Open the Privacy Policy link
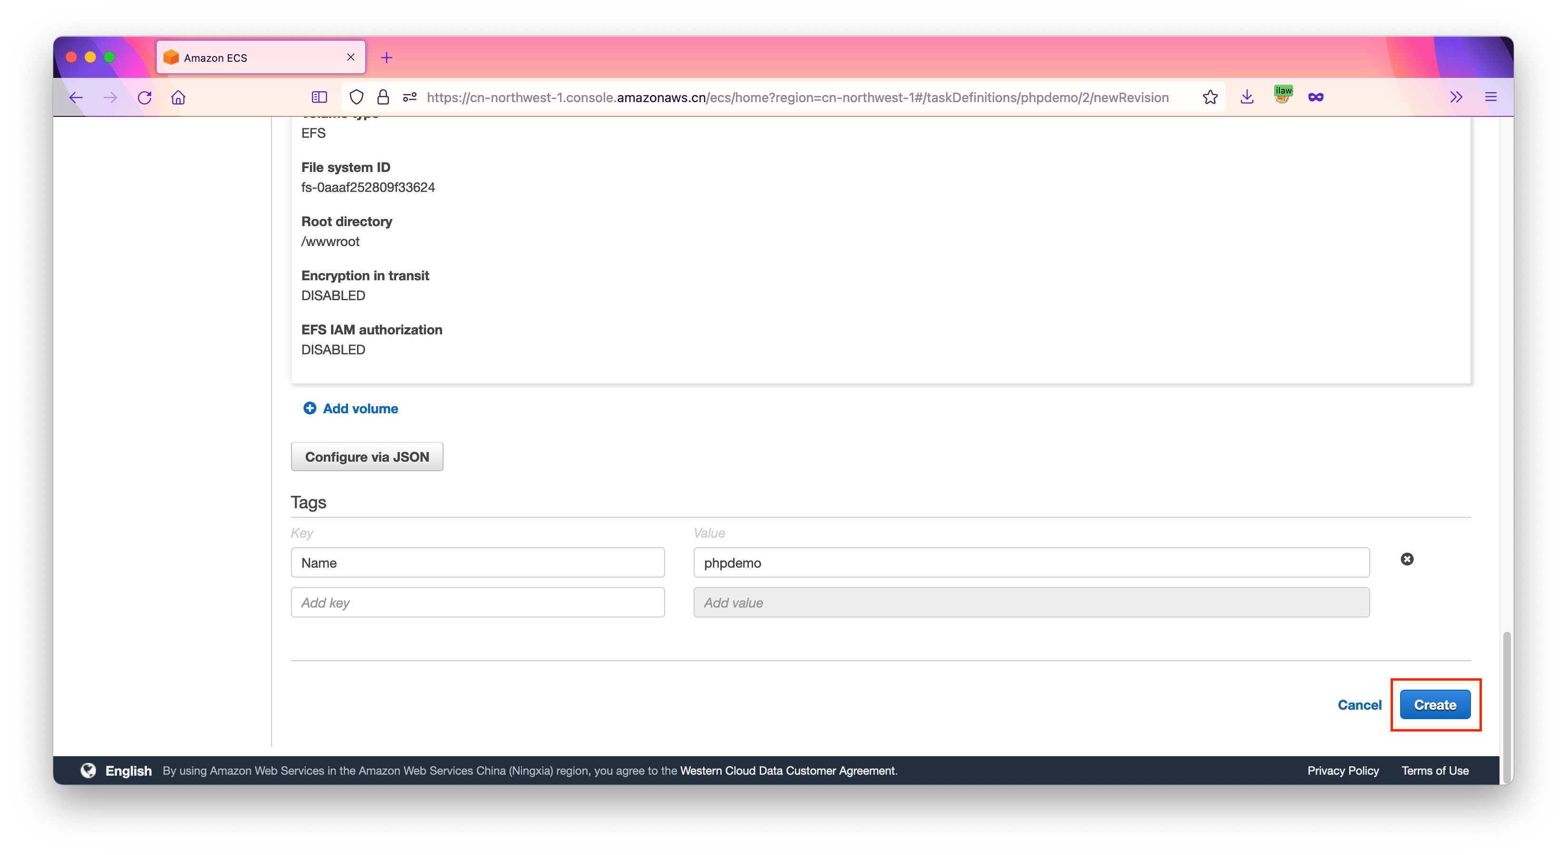This screenshot has height=855, width=1567. (1343, 770)
